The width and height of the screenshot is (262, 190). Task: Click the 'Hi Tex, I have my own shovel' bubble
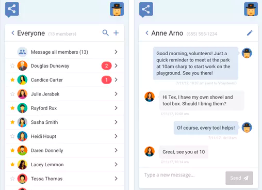click(202, 101)
